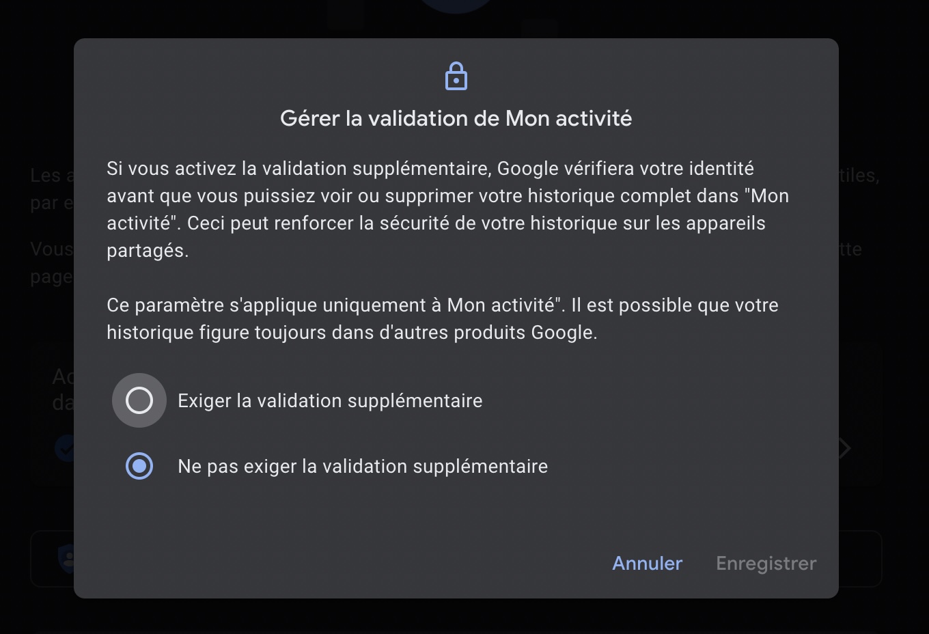Select the Exiger la validation supplémentaire radio button
The height and width of the screenshot is (634, 929).
click(x=139, y=400)
